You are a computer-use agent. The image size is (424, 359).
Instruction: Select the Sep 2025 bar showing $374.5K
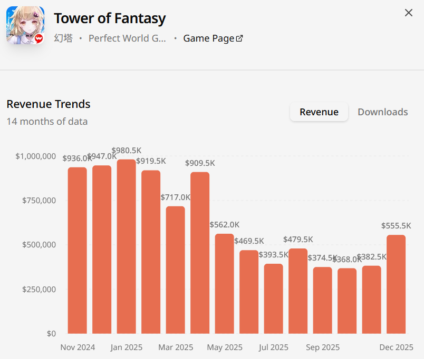(323, 300)
